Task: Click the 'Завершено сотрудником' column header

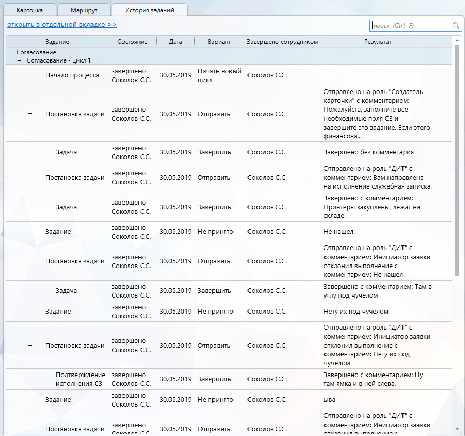Action: pos(282,42)
